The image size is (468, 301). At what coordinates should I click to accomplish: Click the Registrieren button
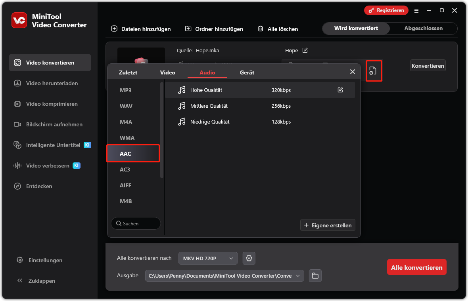coord(386,10)
